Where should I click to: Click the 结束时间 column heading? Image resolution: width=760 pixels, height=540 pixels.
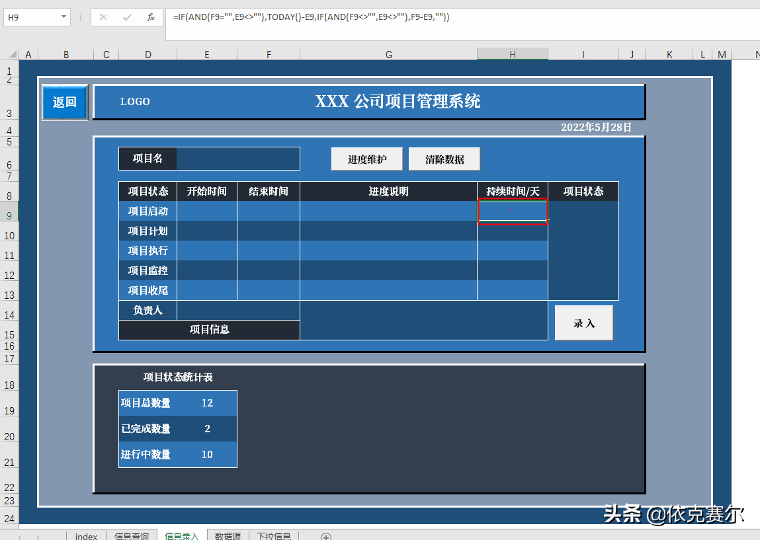269,191
